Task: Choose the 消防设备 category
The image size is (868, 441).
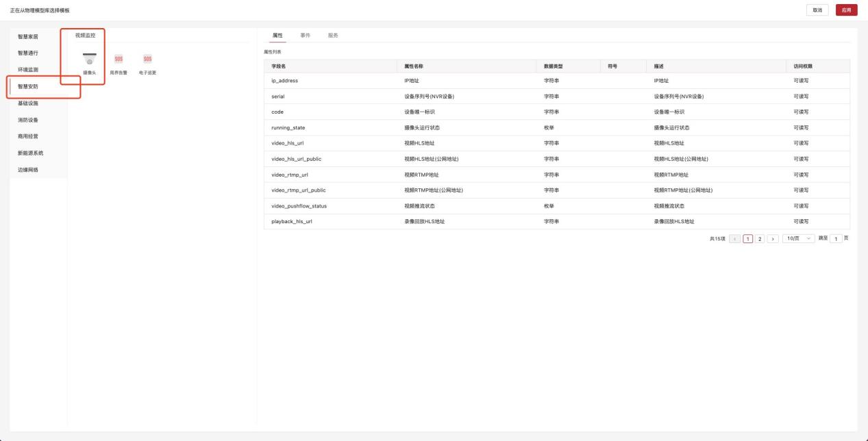Action: click(x=28, y=120)
